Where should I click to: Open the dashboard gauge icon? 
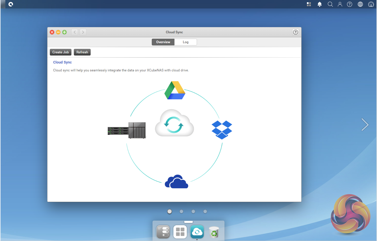click(x=371, y=4)
